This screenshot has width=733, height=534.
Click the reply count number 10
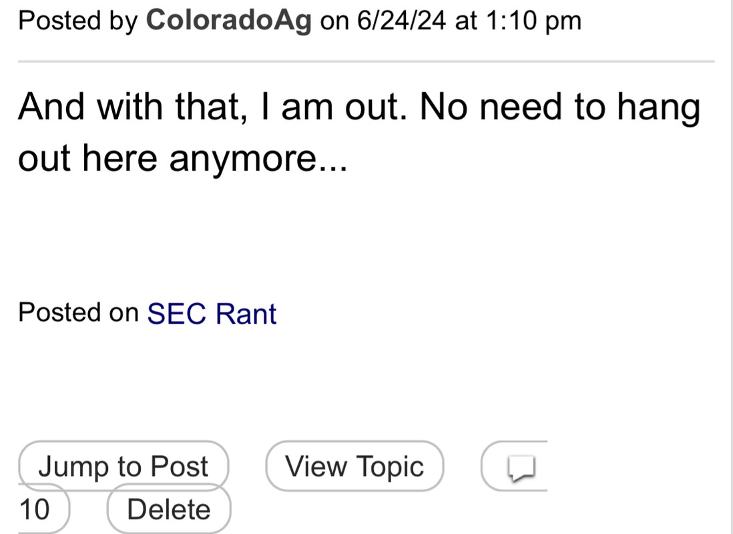34,510
